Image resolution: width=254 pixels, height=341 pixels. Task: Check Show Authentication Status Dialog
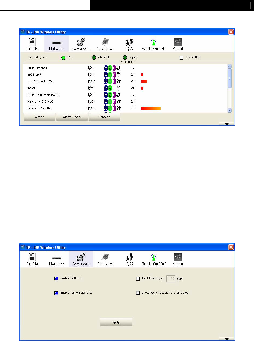(x=138, y=293)
